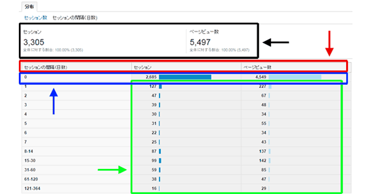Click the 5,497 total pageviews value
This screenshot has width=371, height=194.
point(200,42)
